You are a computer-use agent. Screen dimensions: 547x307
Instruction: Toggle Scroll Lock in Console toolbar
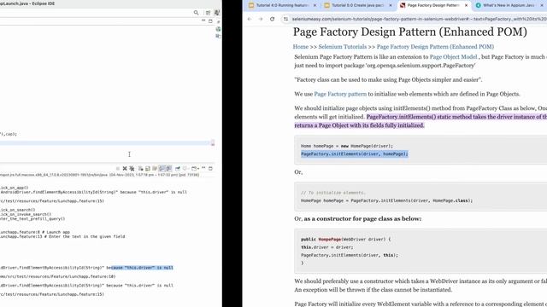click(x=148, y=169)
